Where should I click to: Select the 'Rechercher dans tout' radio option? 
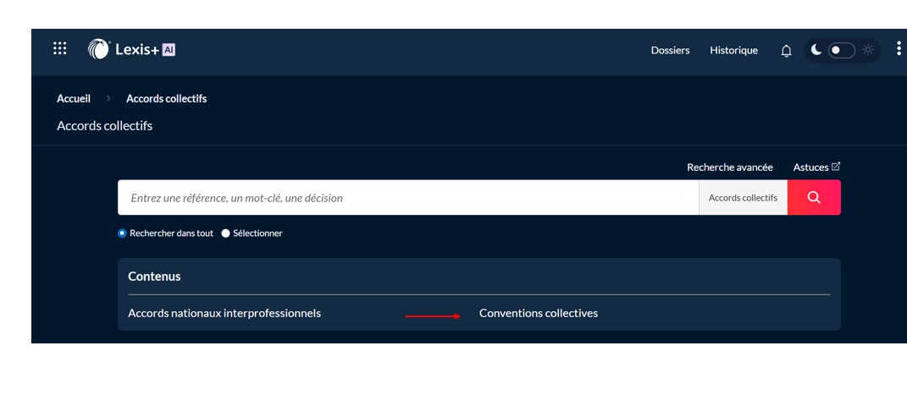pyautogui.click(x=123, y=233)
